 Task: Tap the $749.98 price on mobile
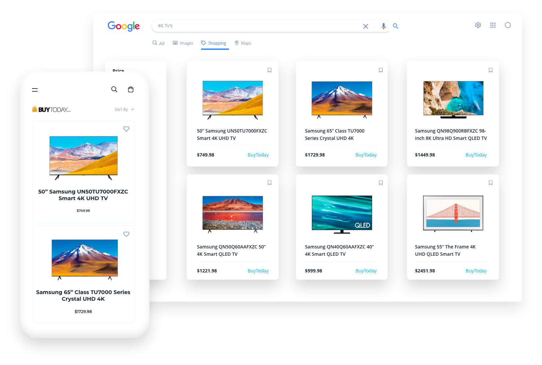(83, 210)
